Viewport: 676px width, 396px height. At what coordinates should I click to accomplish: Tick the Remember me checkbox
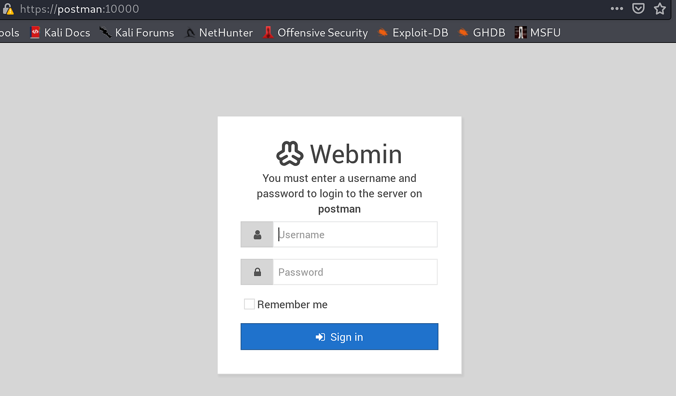coord(249,304)
